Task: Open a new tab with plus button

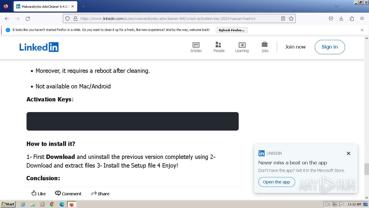Action: click(83, 6)
